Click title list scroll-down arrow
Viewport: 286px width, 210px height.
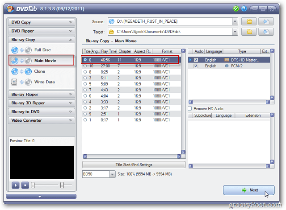(183, 152)
